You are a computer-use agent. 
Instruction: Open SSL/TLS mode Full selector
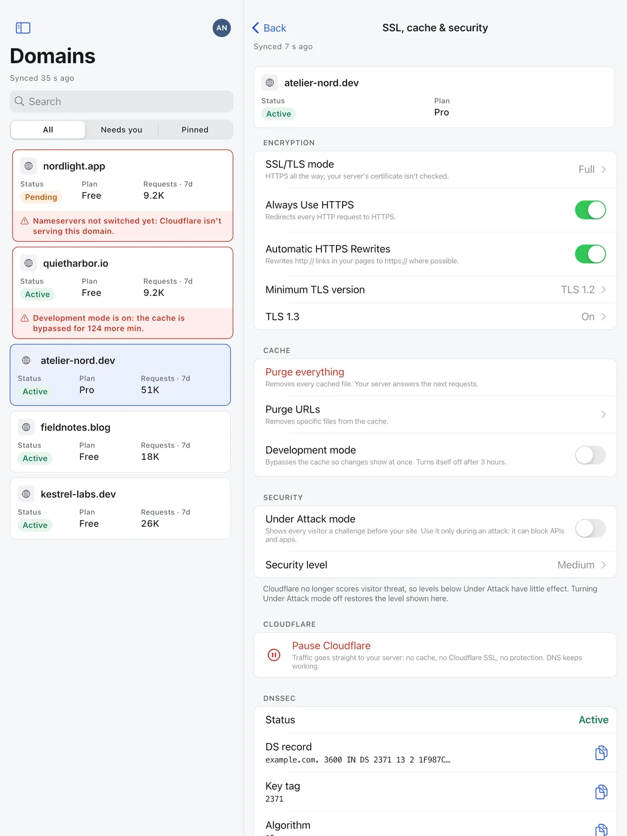pos(435,170)
